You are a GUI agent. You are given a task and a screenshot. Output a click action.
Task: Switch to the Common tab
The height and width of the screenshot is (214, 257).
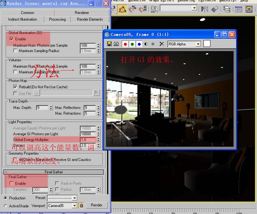27,13
